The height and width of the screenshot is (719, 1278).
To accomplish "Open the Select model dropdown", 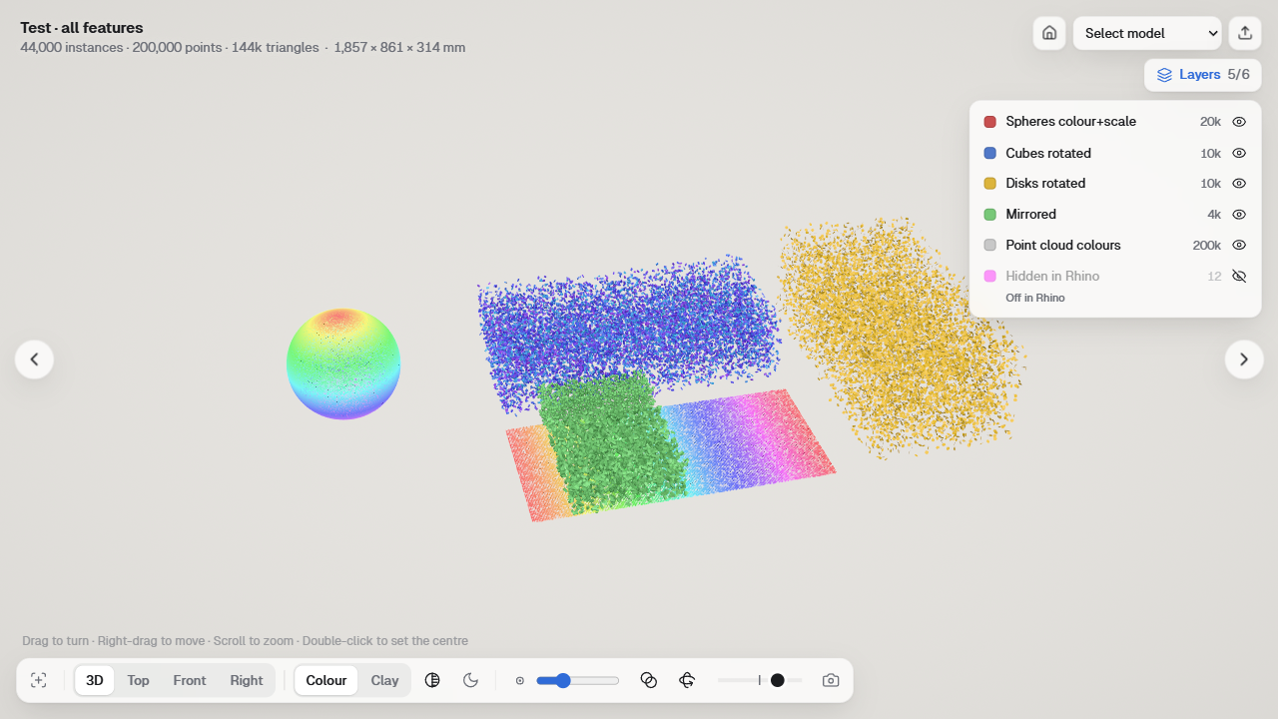I will (x=1147, y=33).
